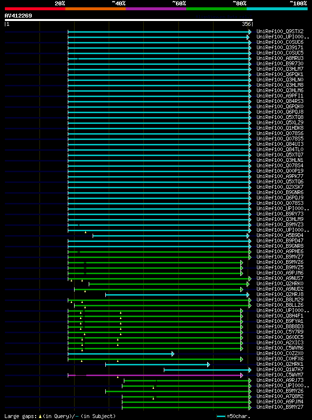The height and width of the screenshot is (420, 312).
Task: Click the red 20% identity legend swatch
Action: click(x=35, y=9)
